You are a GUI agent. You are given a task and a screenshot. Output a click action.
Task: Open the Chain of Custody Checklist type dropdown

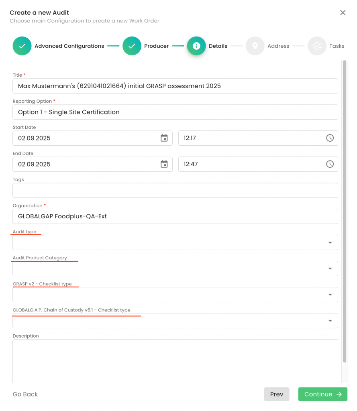pyautogui.click(x=330, y=321)
